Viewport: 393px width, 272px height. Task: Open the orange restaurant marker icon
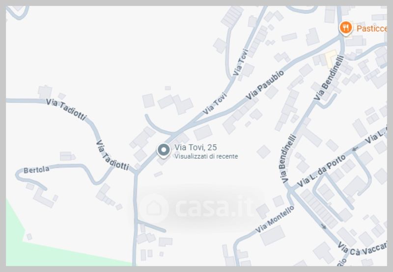[x=346, y=28]
